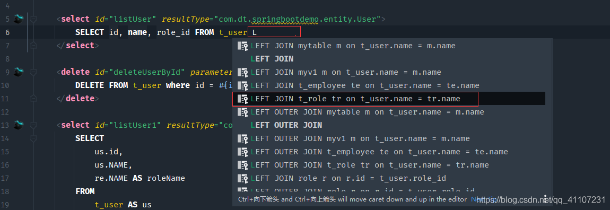Click DELETE FROM keywords on line 10
610x210 pixels.
click(x=101, y=85)
